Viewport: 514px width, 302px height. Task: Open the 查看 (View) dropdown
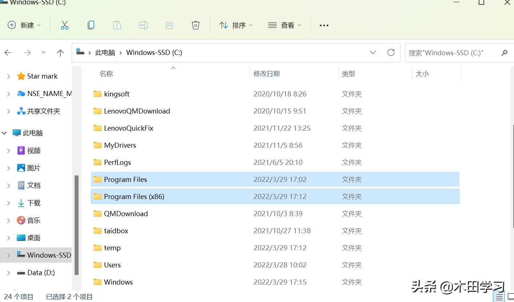point(285,25)
